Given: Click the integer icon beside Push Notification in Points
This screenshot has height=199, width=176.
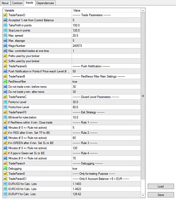Looking at the screenshot, I should 5,71.
